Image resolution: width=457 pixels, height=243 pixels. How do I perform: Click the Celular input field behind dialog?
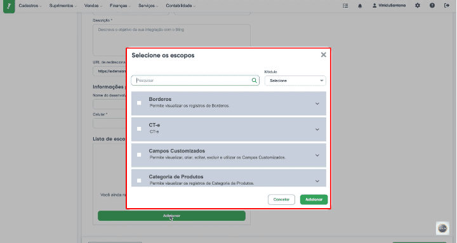tap(110, 123)
